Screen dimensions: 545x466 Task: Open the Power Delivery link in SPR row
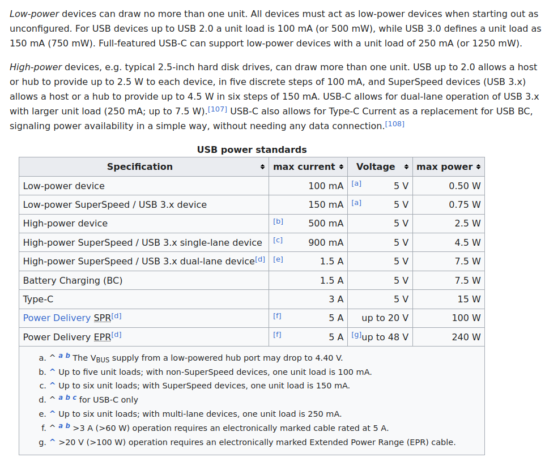point(57,318)
